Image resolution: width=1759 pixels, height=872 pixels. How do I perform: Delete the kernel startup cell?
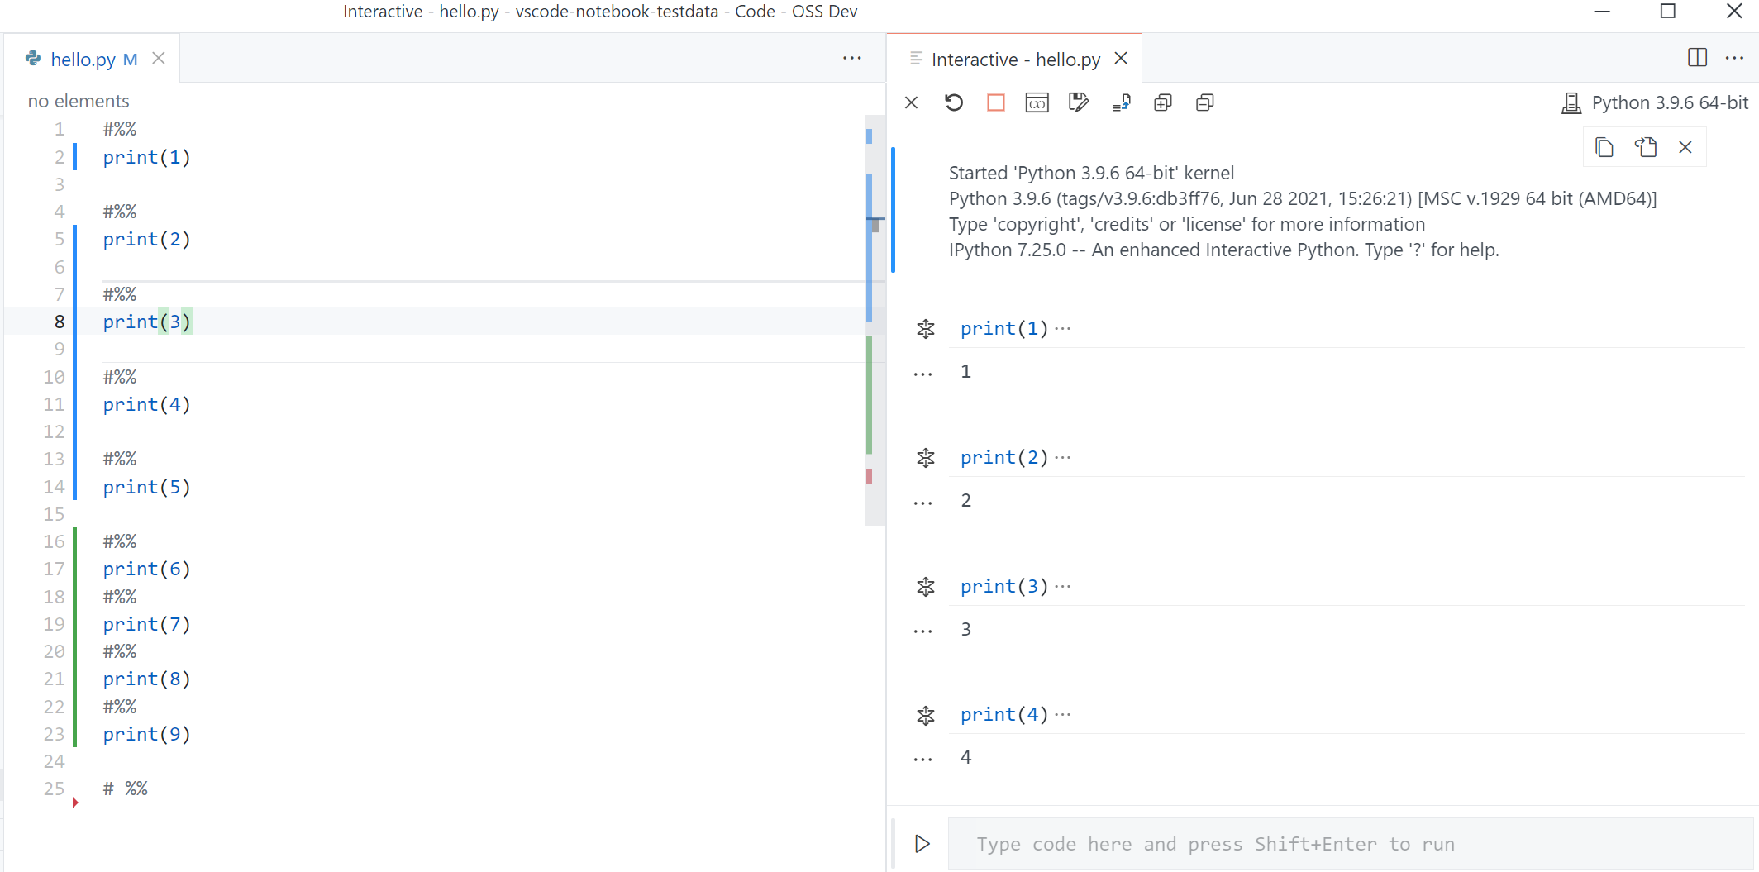(x=1685, y=147)
